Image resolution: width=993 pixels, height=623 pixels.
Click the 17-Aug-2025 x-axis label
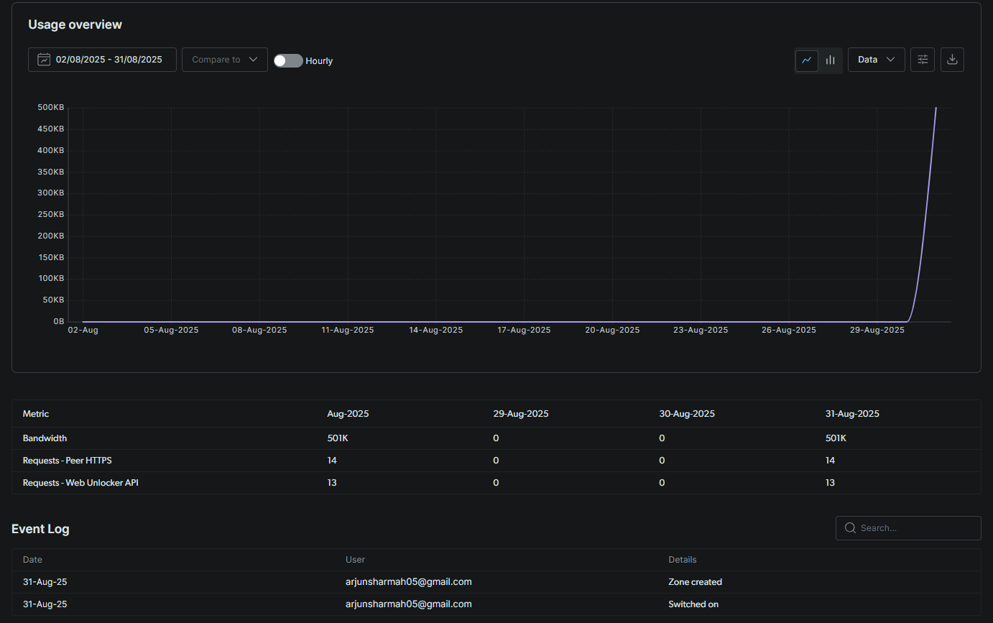pyautogui.click(x=525, y=331)
